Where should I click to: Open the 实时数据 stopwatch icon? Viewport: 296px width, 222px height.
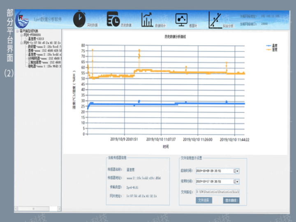click(79, 18)
